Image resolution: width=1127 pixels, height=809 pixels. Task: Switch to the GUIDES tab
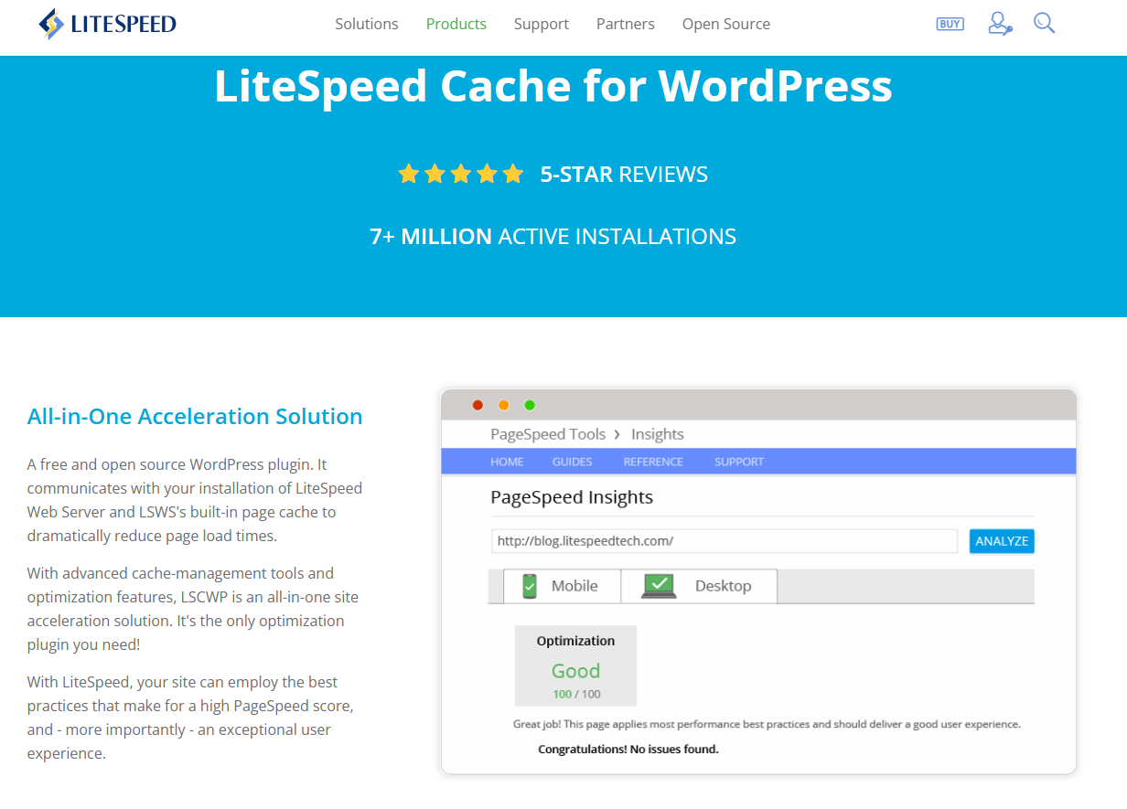click(572, 462)
